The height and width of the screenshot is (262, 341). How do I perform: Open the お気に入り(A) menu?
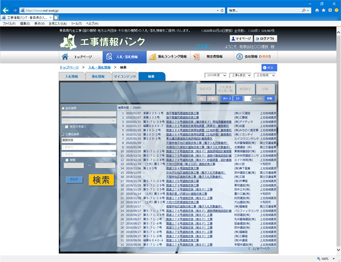pyautogui.click(x=58, y=24)
